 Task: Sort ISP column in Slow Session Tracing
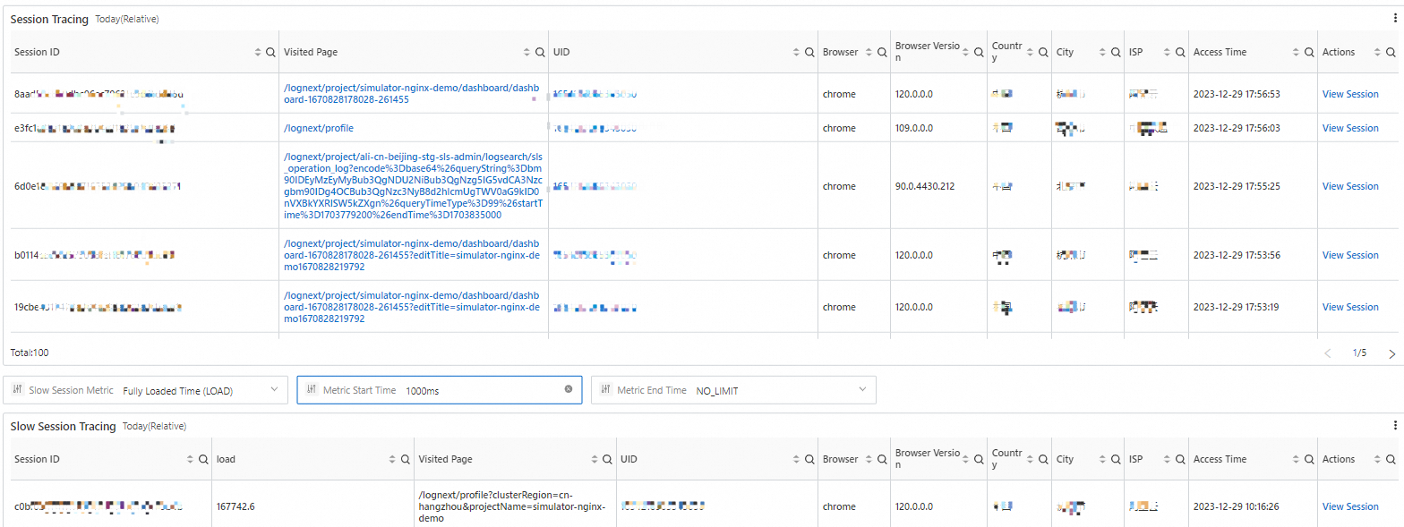coord(1168,460)
